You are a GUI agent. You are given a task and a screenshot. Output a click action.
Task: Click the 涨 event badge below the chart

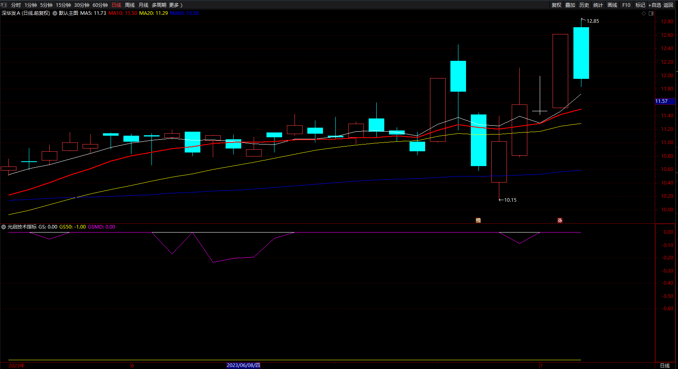(x=560, y=220)
